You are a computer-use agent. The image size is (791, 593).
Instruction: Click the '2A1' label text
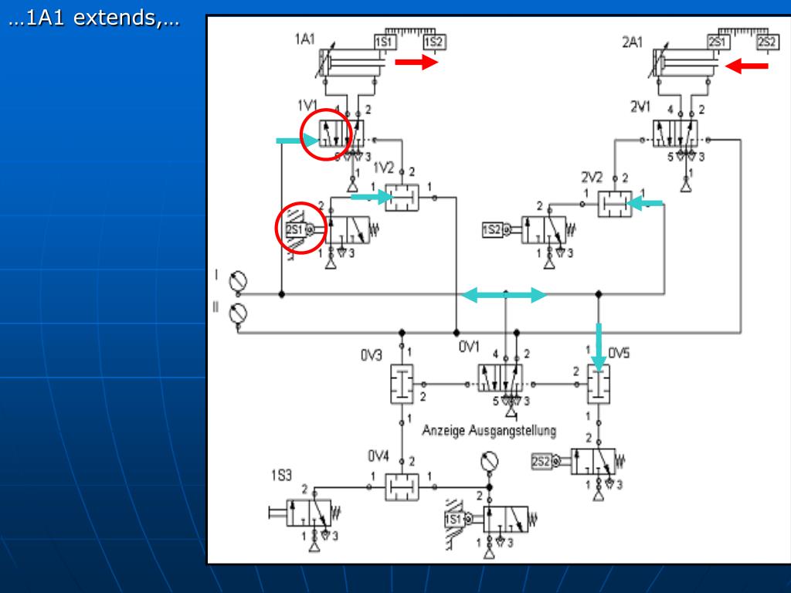633,42
